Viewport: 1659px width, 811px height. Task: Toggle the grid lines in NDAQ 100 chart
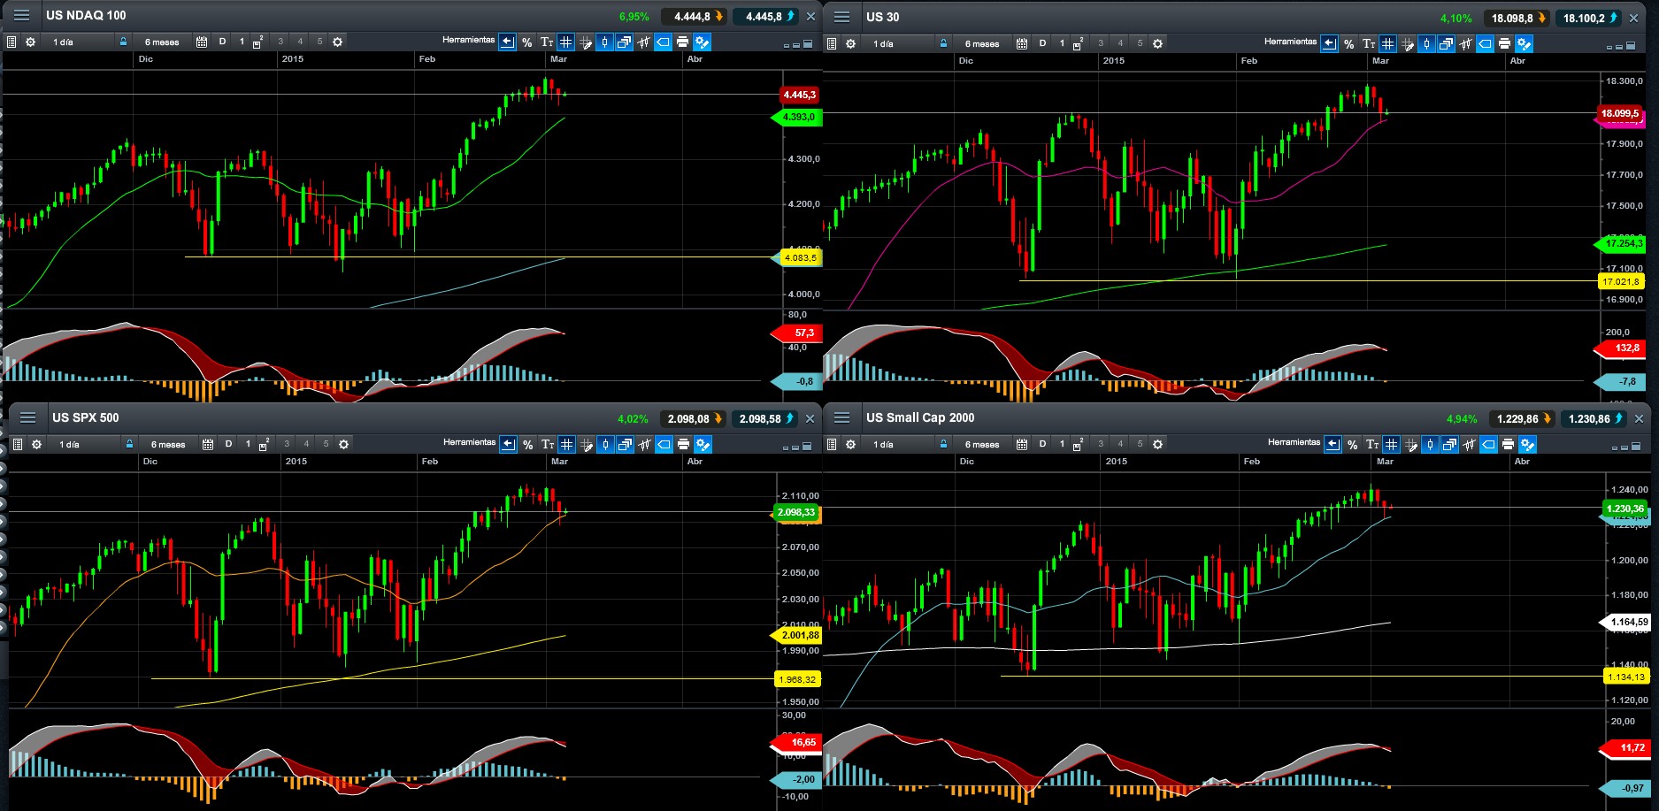click(566, 42)
